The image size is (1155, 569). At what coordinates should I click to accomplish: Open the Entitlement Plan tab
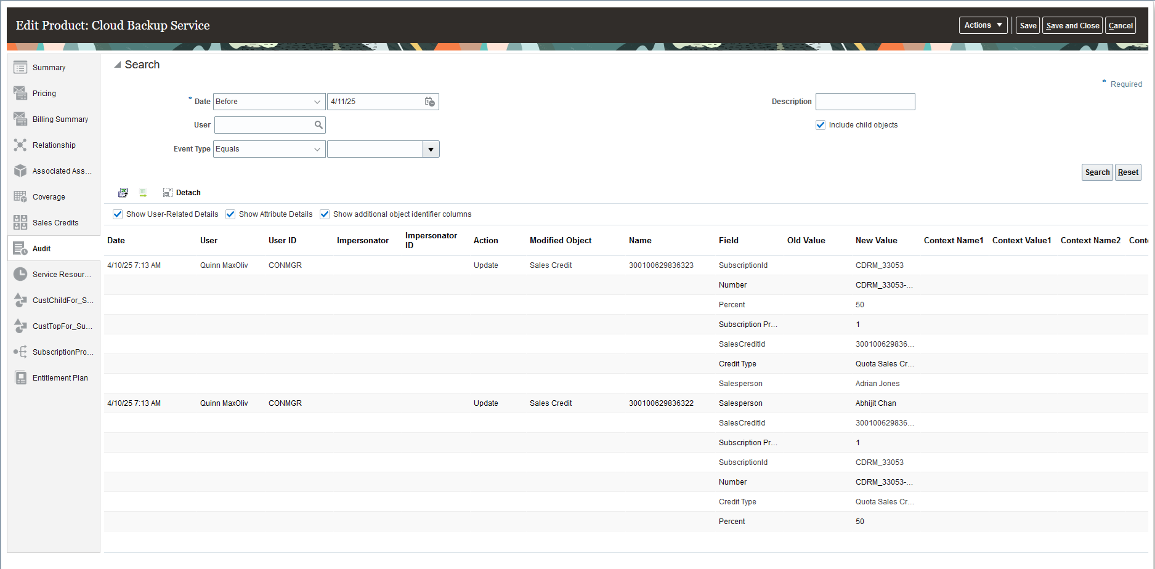click(x=60, y=378)
